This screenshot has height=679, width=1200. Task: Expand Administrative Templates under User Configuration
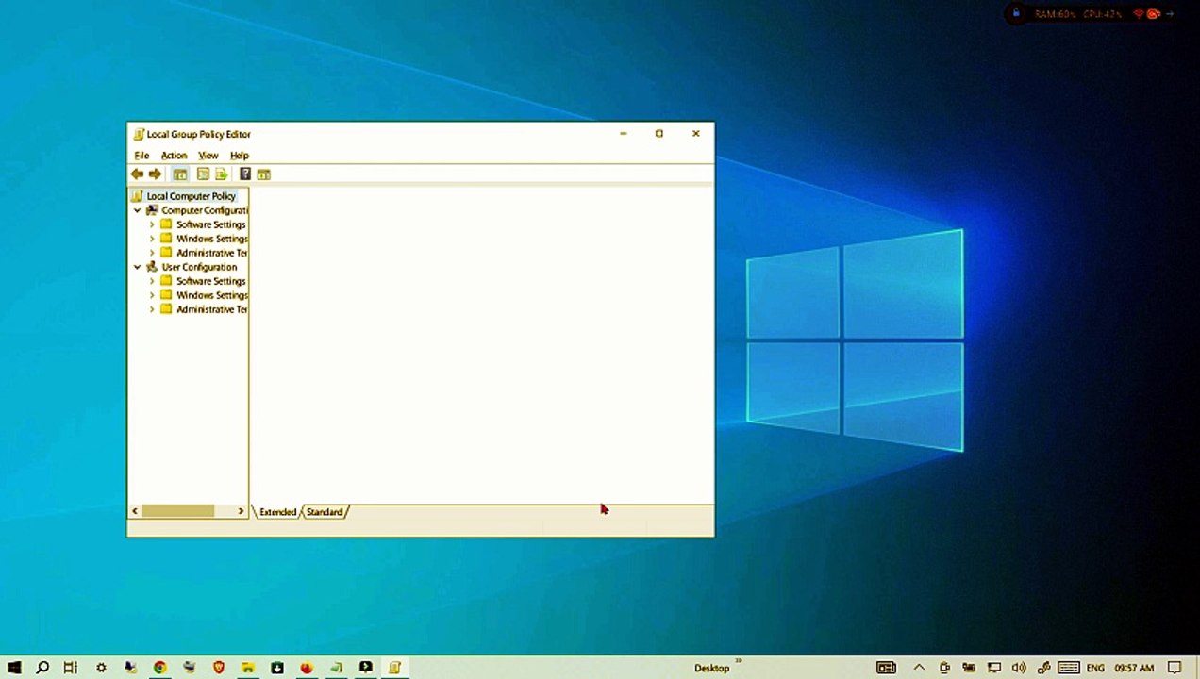(x=152, y=309)
